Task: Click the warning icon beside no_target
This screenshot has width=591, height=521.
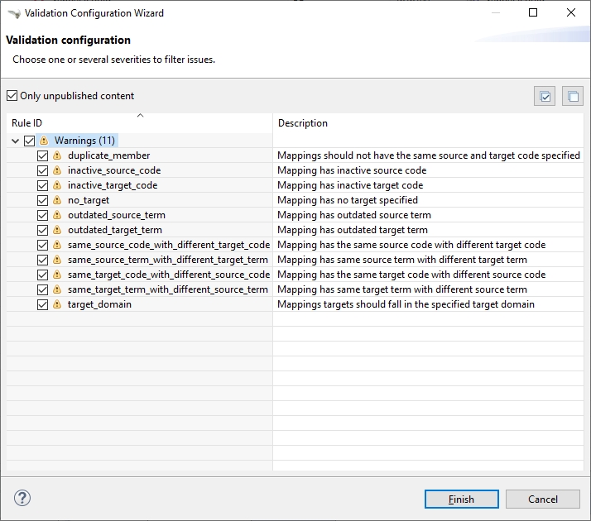Action: [57, 200]
